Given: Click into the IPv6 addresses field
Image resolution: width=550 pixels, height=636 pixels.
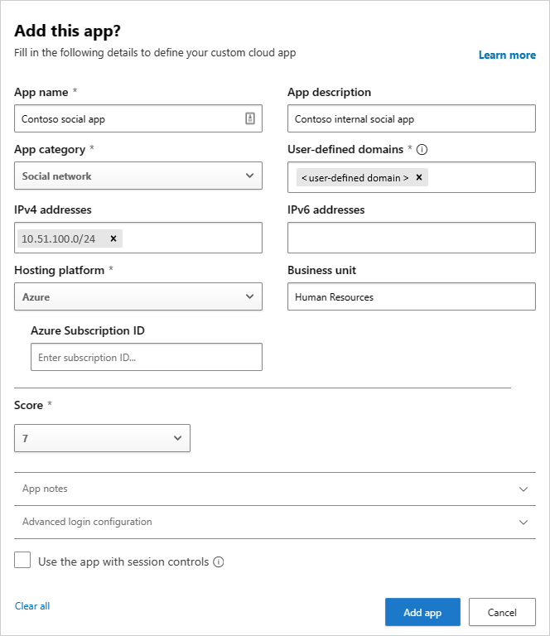Looking at the screenshot, I should [412, 238].
